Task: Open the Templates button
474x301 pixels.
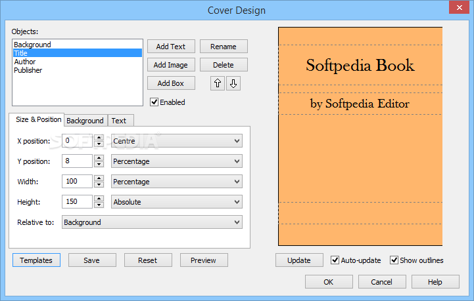Action: 36,260
